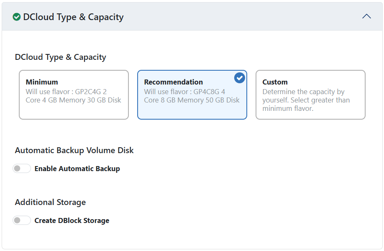Click the Additional Storage heading
384x251 pixels.
pos(50,202)
